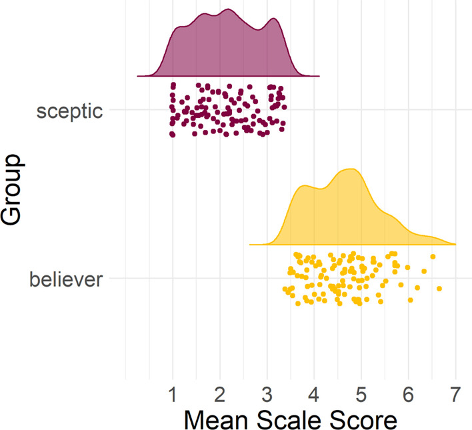Viewport: 472px width, 430px height.
Task: Click the 'sceptic' group label
Action: click(x=69, y=112)
